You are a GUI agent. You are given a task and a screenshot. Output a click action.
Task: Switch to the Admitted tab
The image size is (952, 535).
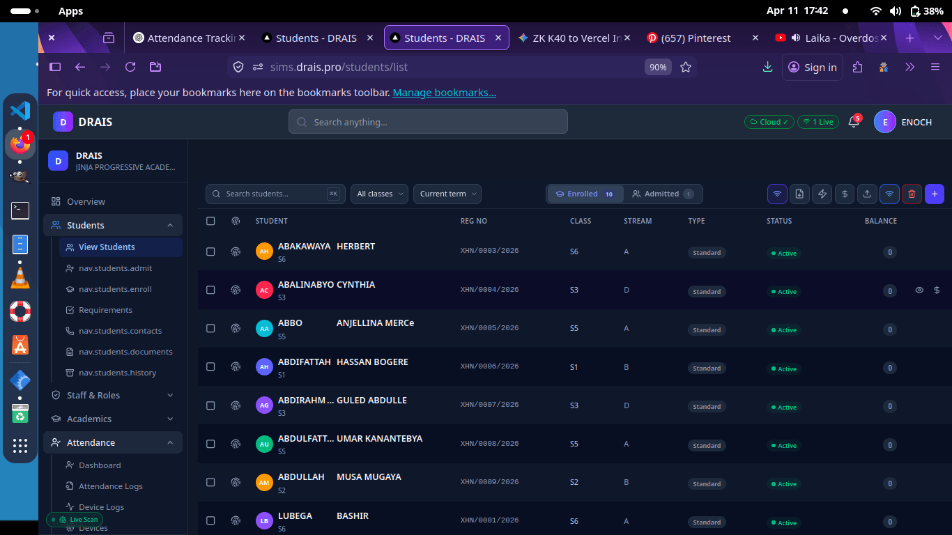(x=662, y=194)
